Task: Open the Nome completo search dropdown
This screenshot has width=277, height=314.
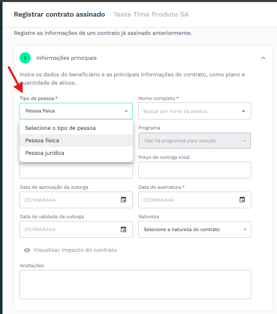Action: coord(195,111)
